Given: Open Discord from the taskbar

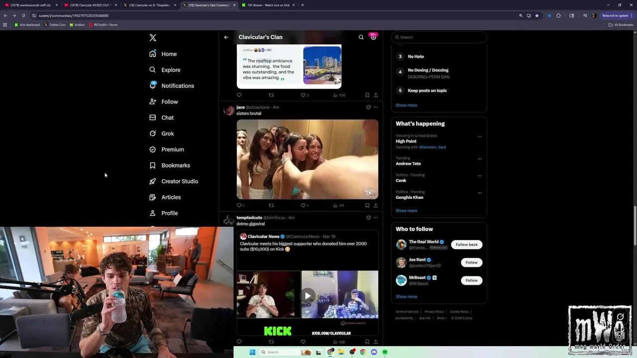Looking at the screenshot, I should 374,352.
